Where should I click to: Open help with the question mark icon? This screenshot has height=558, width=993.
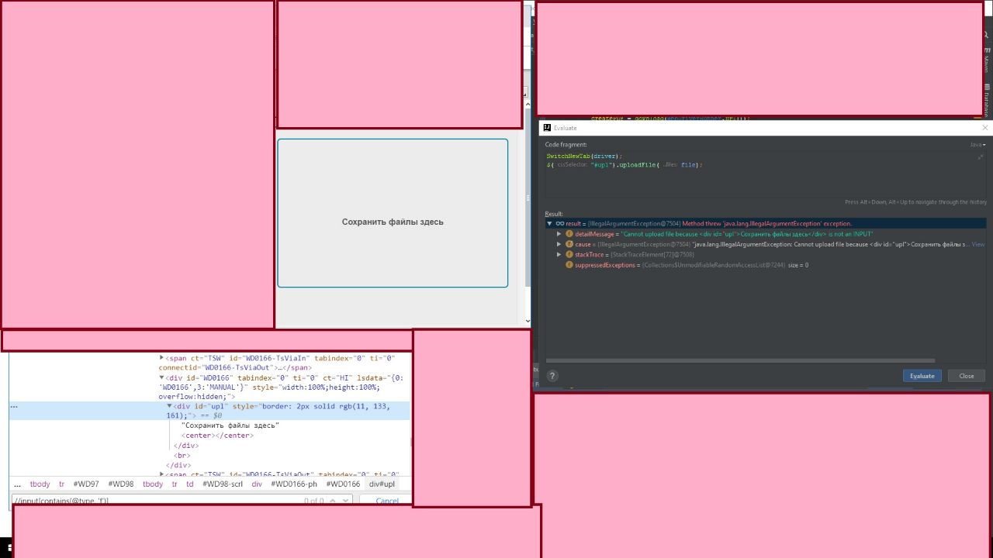coord(552,376)
